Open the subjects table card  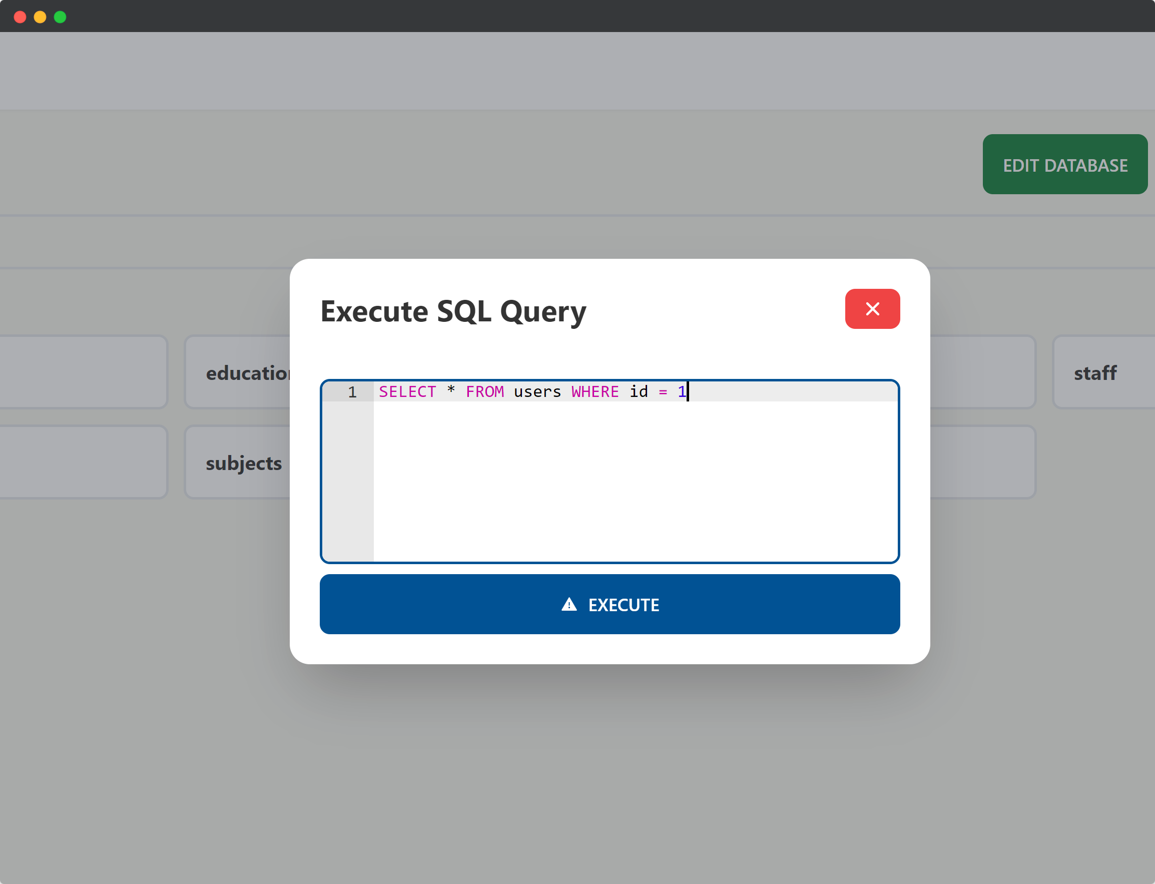pos(244,463)
